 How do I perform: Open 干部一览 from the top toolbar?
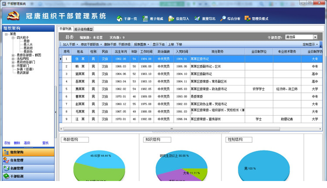127,19
